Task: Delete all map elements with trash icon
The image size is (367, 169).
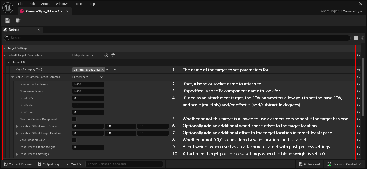Action: [113, 55]
